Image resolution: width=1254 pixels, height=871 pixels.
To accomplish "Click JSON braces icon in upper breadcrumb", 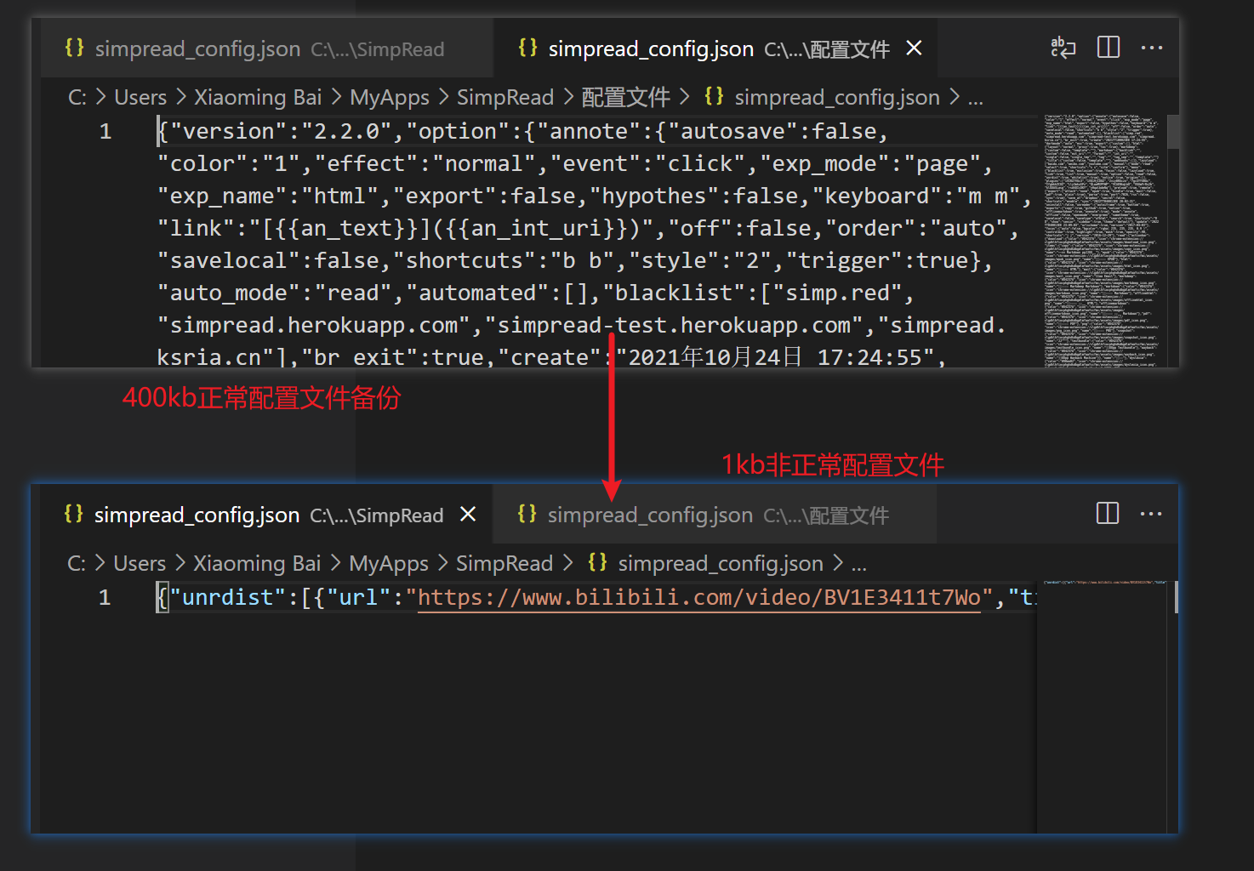I will point(715,96).
